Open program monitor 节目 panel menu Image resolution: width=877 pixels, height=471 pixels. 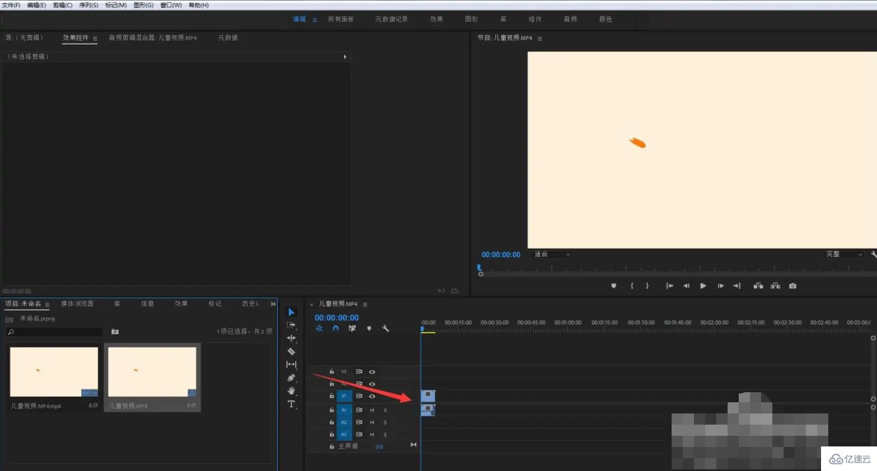[x=540, y=39]
